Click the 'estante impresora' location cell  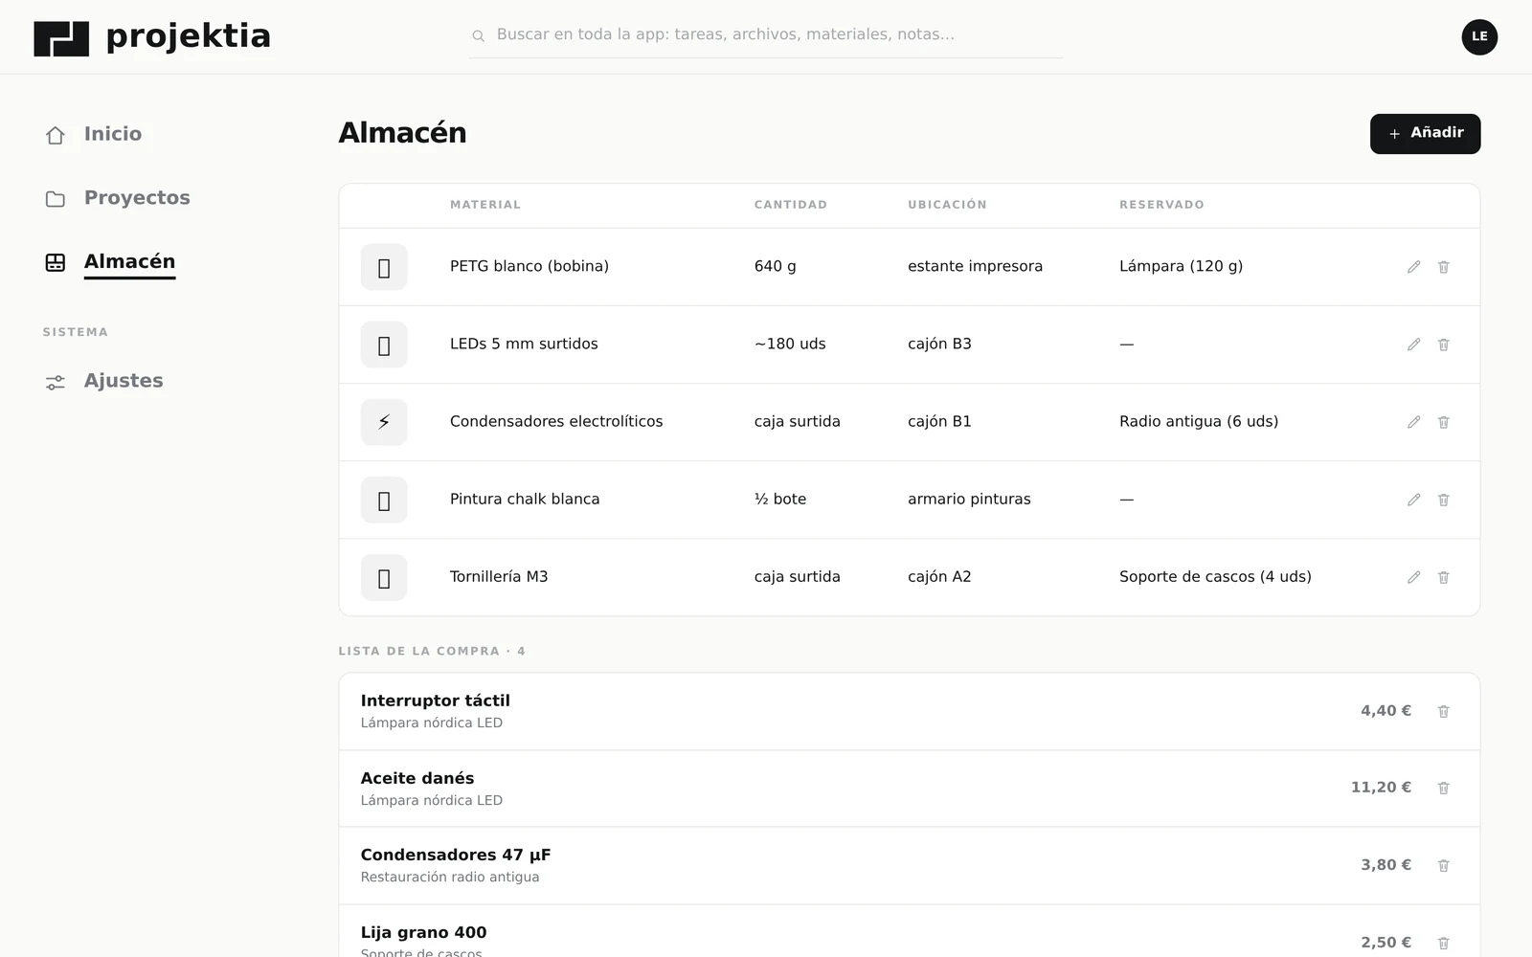975,266
